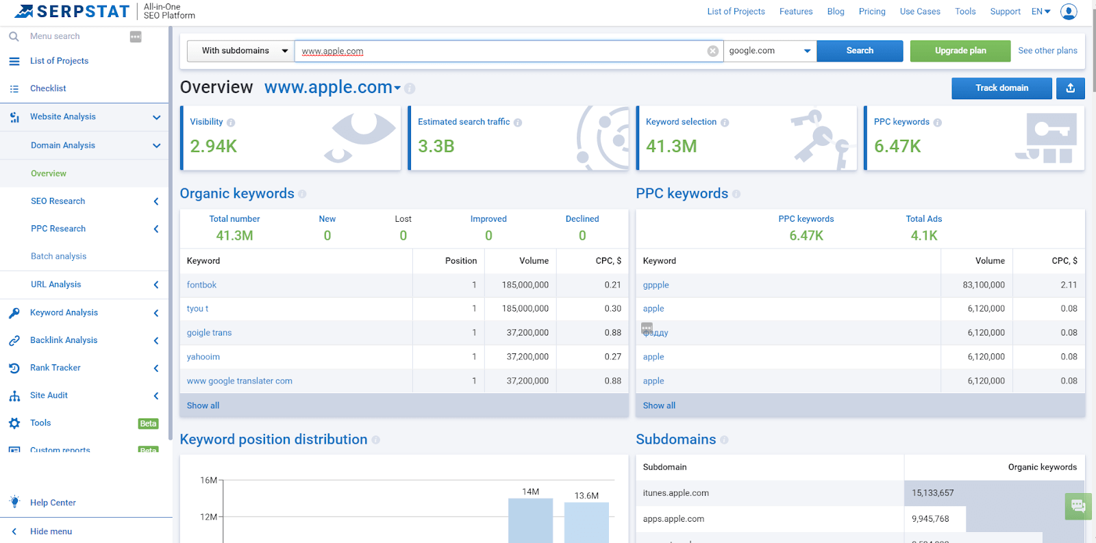
Task: Click info icon beside Keyword selection
Action: [x=725, y=123]
